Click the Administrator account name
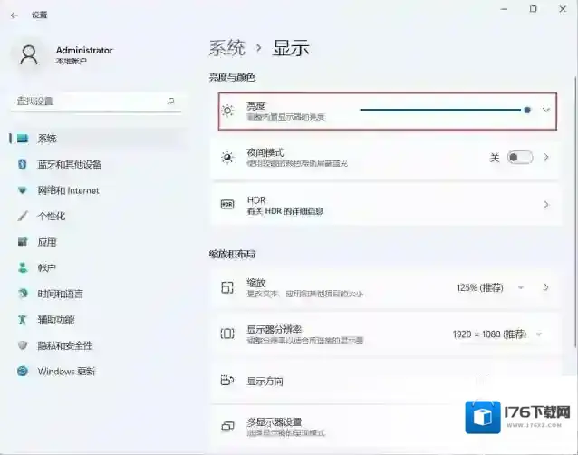This screenshot has width=578, height=455. click(84, 50)
